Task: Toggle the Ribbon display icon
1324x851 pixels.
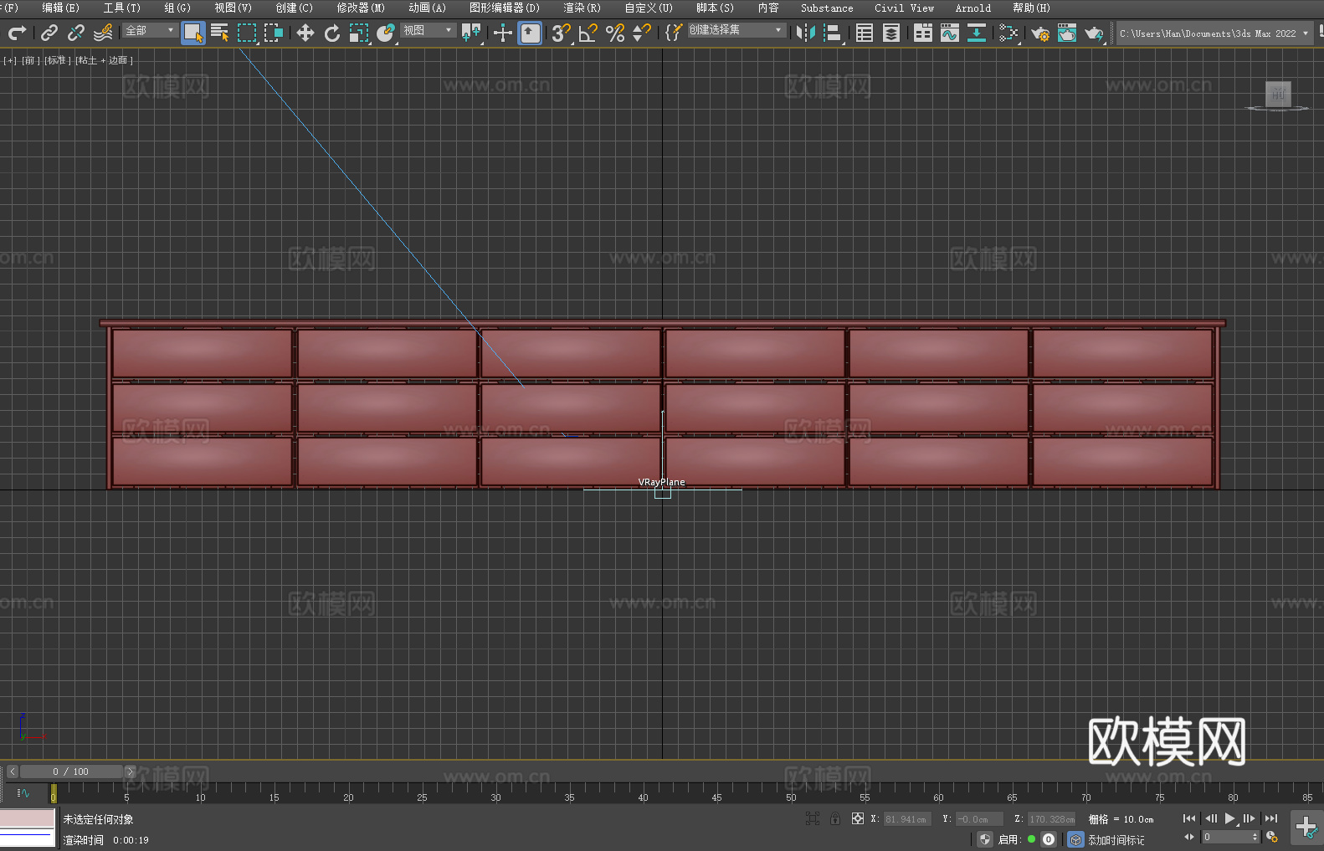Action: [923, 33]
